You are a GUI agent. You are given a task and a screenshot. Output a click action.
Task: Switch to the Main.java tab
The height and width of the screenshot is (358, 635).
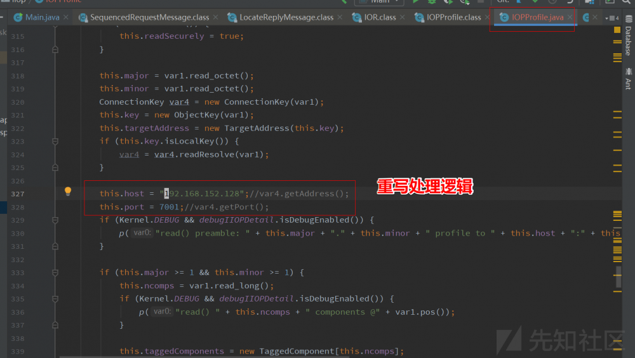pos(42,17)
